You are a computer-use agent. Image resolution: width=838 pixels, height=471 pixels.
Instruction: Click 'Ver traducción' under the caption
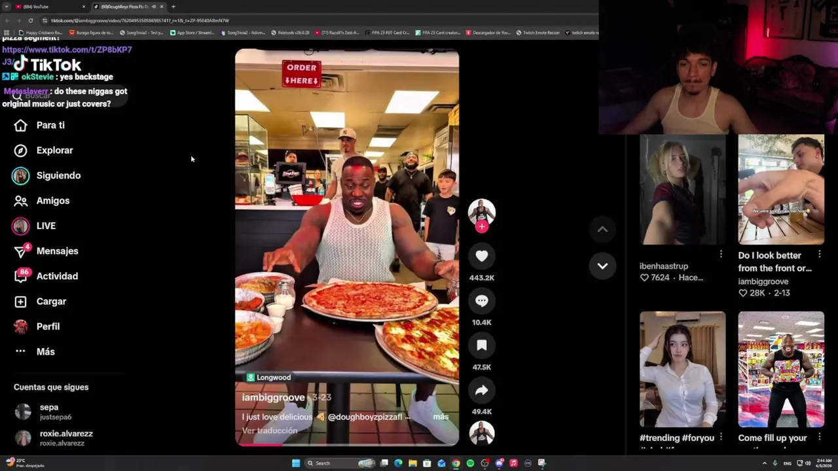click(x=270, y=430)
